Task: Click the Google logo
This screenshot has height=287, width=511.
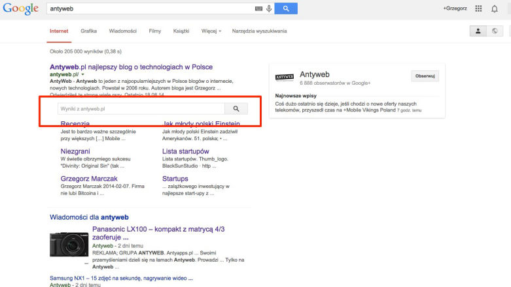Action: pos(20,8)
